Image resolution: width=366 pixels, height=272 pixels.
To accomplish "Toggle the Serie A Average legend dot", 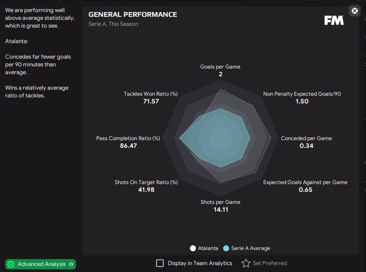I will (226, 248).
